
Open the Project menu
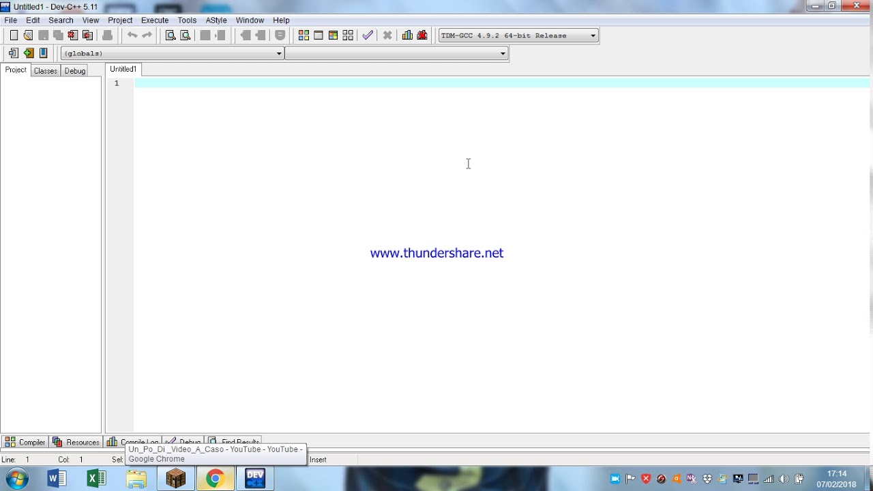[120, 20]
